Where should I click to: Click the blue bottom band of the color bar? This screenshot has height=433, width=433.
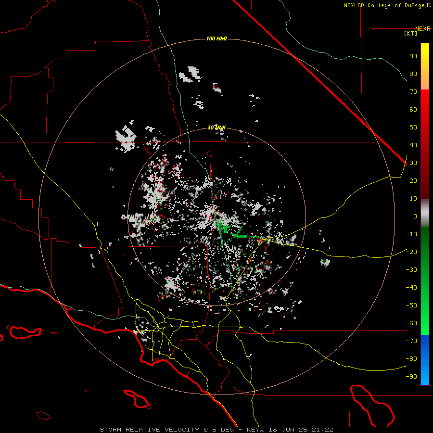[x=425, y=360]
